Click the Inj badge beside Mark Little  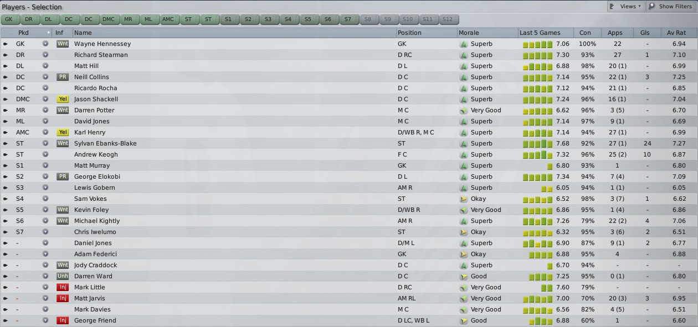pos(63,287)
